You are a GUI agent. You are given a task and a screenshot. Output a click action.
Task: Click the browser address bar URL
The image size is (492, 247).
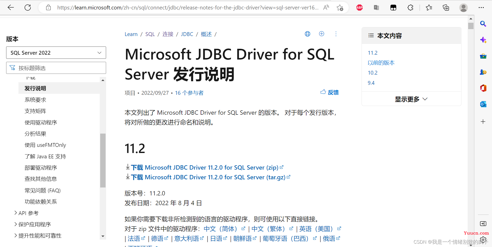click(188, 8)
